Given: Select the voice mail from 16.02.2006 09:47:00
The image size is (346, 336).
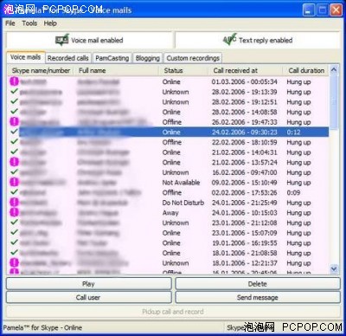Looking at the screenshot, I should pyautogui.click(x=169, y=172).
